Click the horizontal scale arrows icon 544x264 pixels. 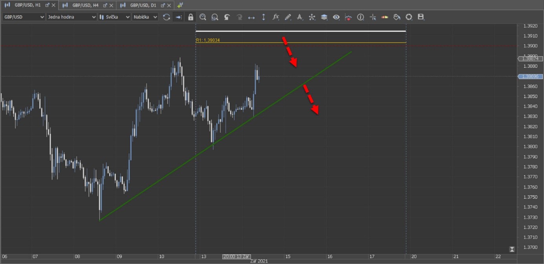coord(251,17)
